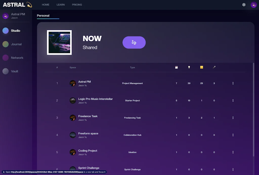259x175 pixels.
Task: Open Vault from the sidebar
Action: [10, 71]
